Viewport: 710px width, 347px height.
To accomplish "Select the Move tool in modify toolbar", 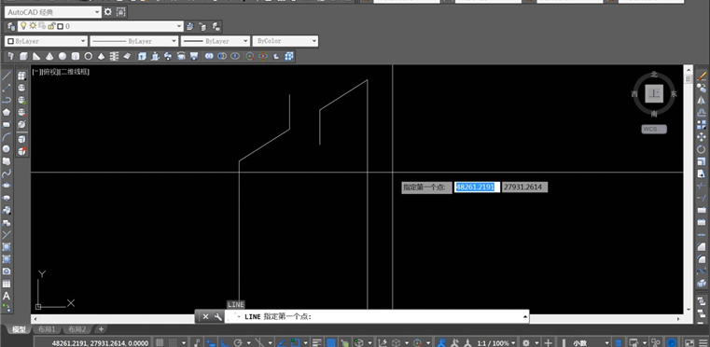I will click(701, 137).
